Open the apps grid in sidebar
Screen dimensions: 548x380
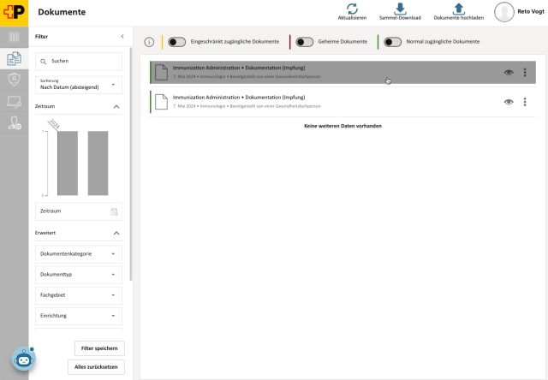pos(14,37)
